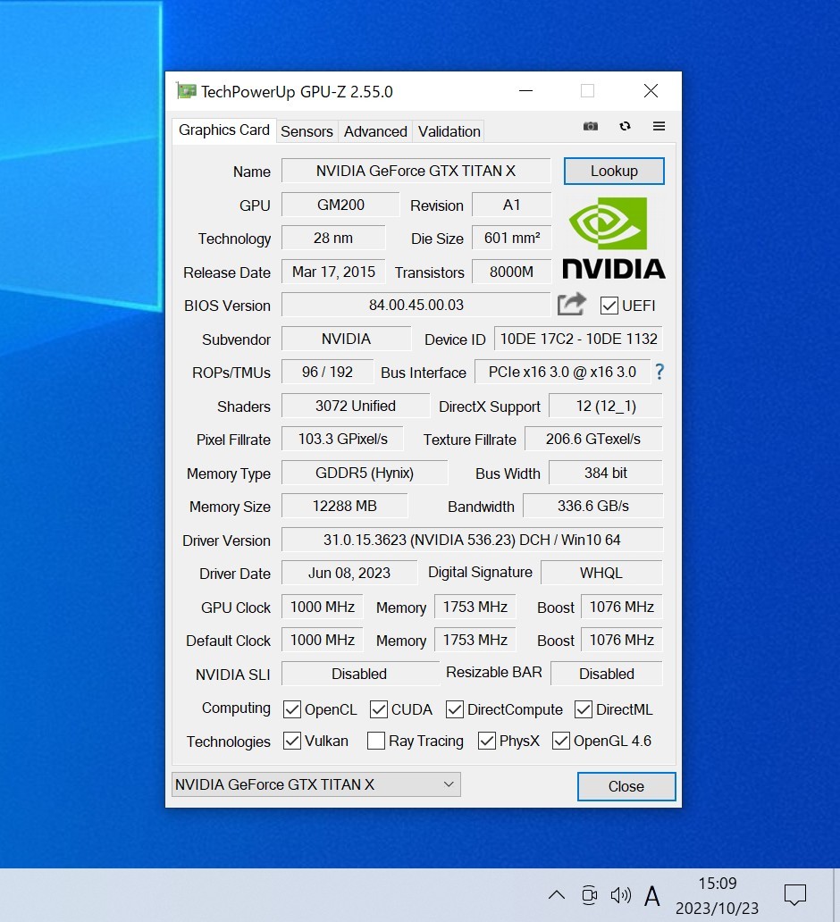Viewport: 840px width, 922px height.
Task: Toggle the OpenCL checkbox
Action: [291, 709]
